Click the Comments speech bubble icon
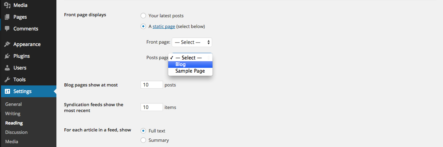 click(7, 29)
